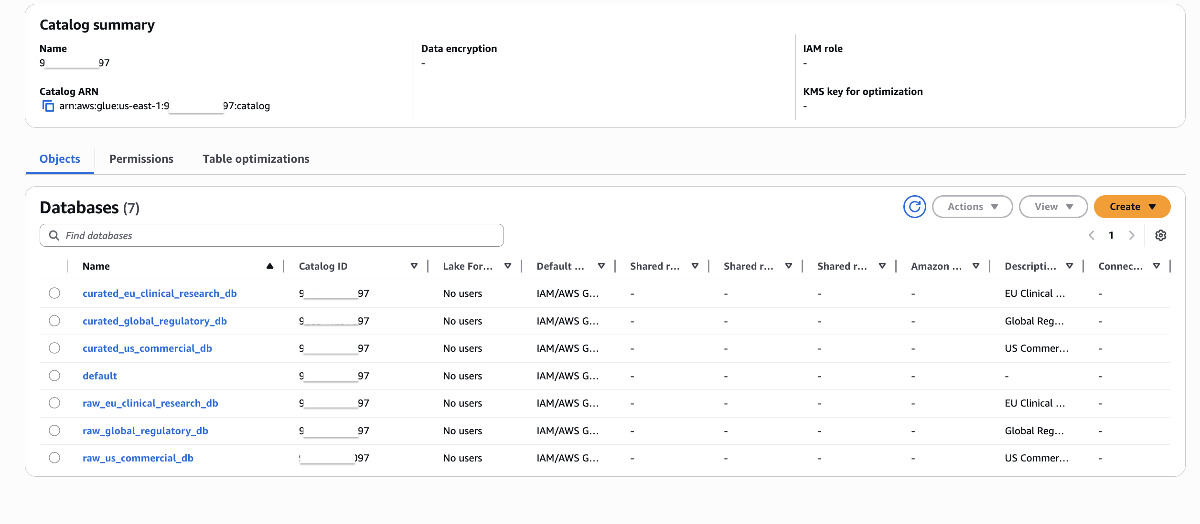
Task: Open the default database link
Action: tap(100, 376)
